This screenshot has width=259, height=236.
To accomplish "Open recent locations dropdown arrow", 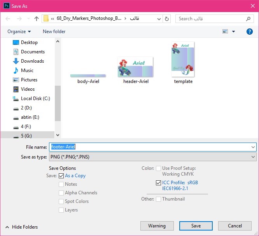I will [28, 19].
